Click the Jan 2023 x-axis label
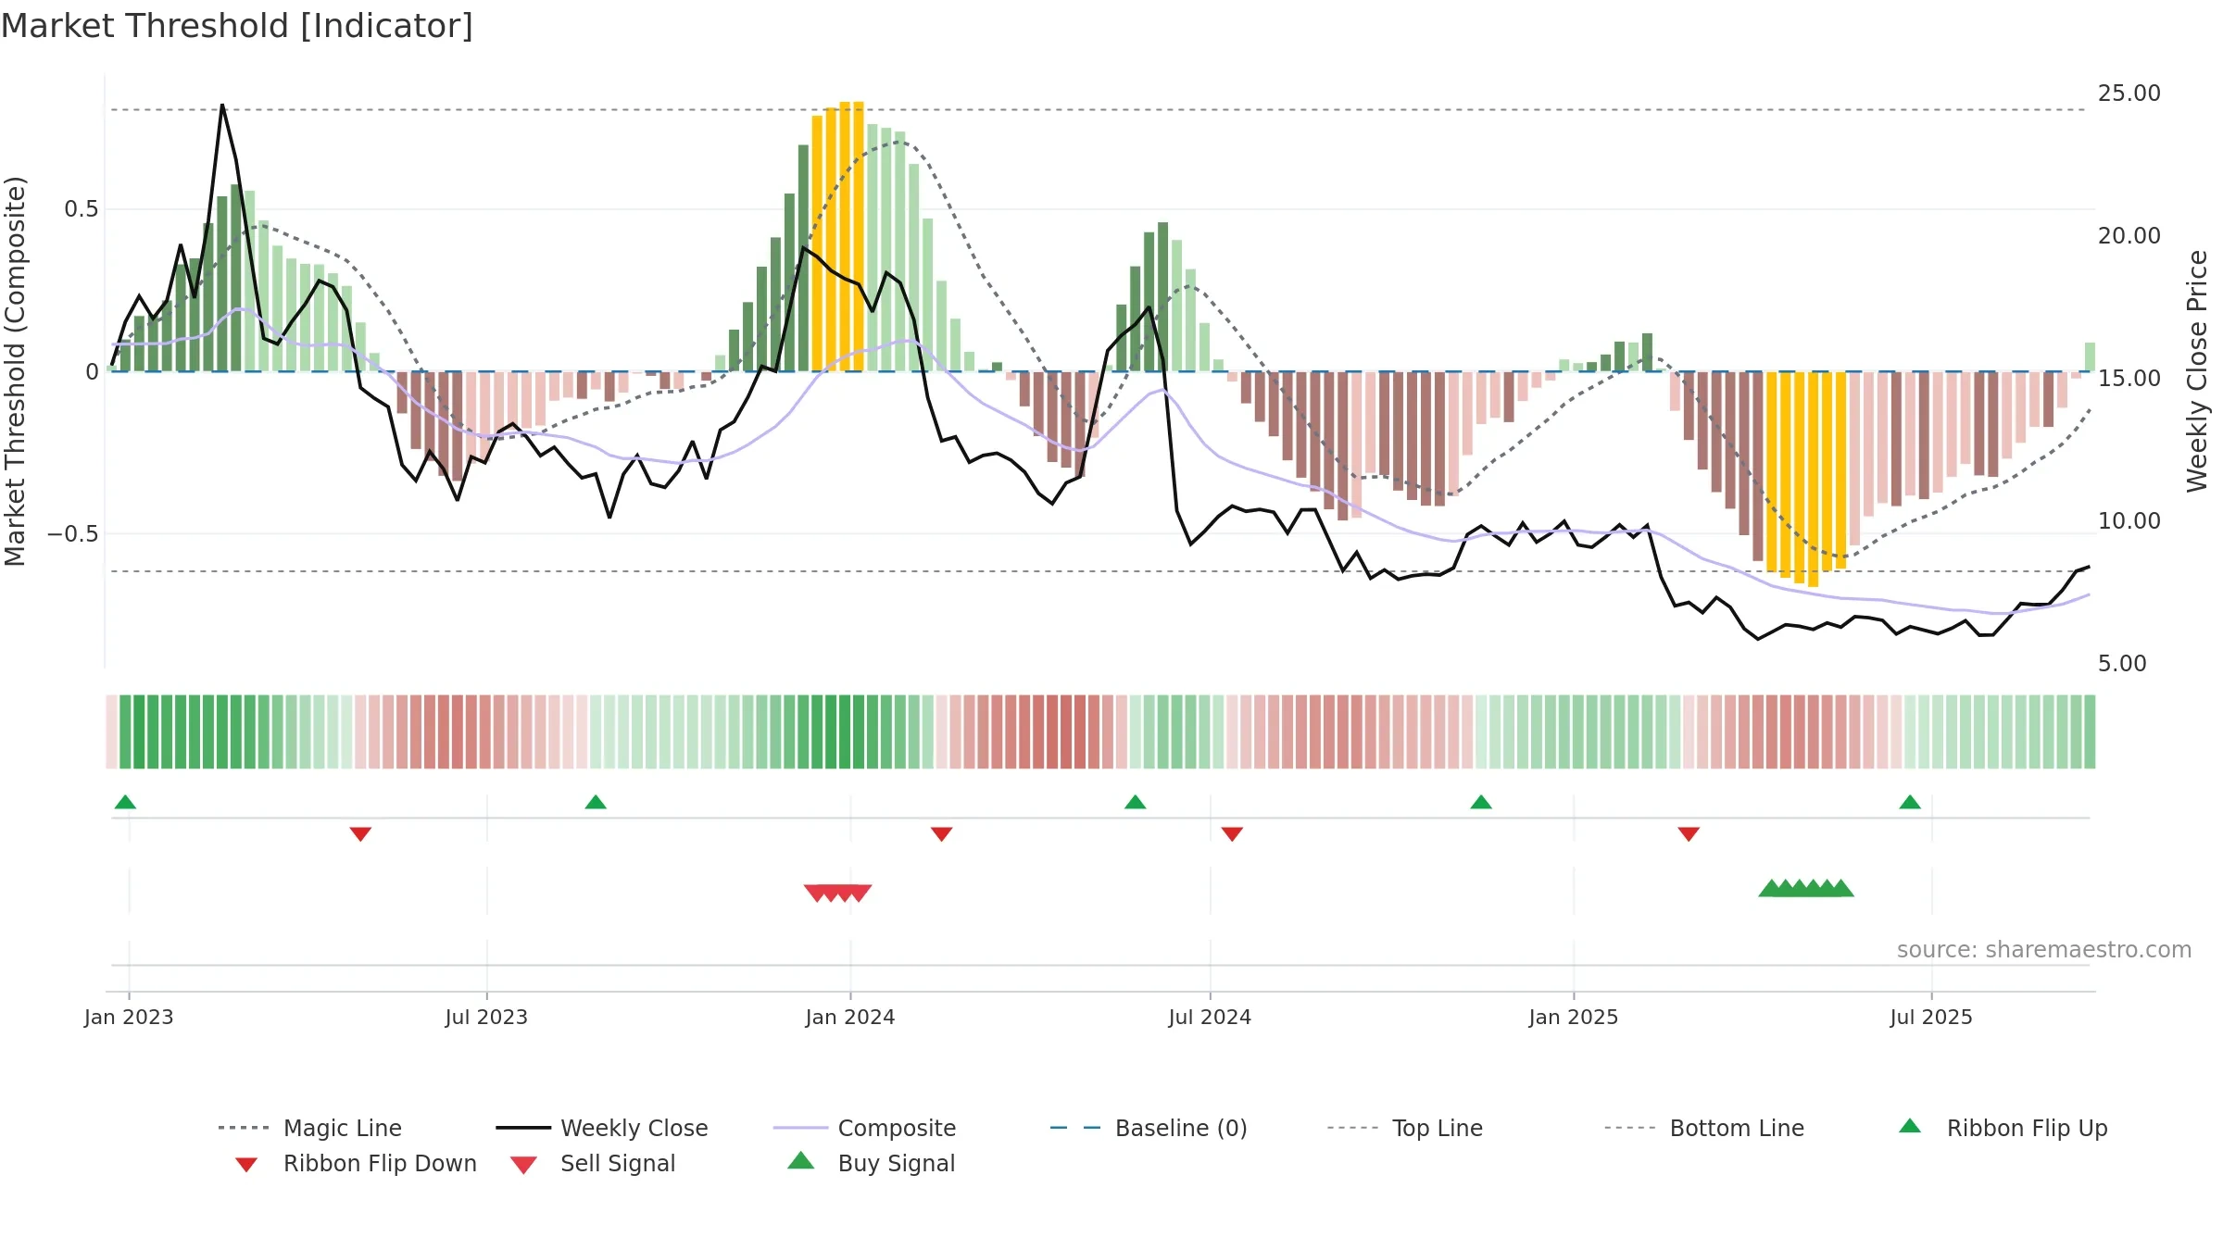 click(x=129, y=1017)
